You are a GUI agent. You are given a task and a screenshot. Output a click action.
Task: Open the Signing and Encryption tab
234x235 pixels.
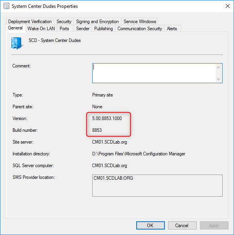tap(97, 22)
